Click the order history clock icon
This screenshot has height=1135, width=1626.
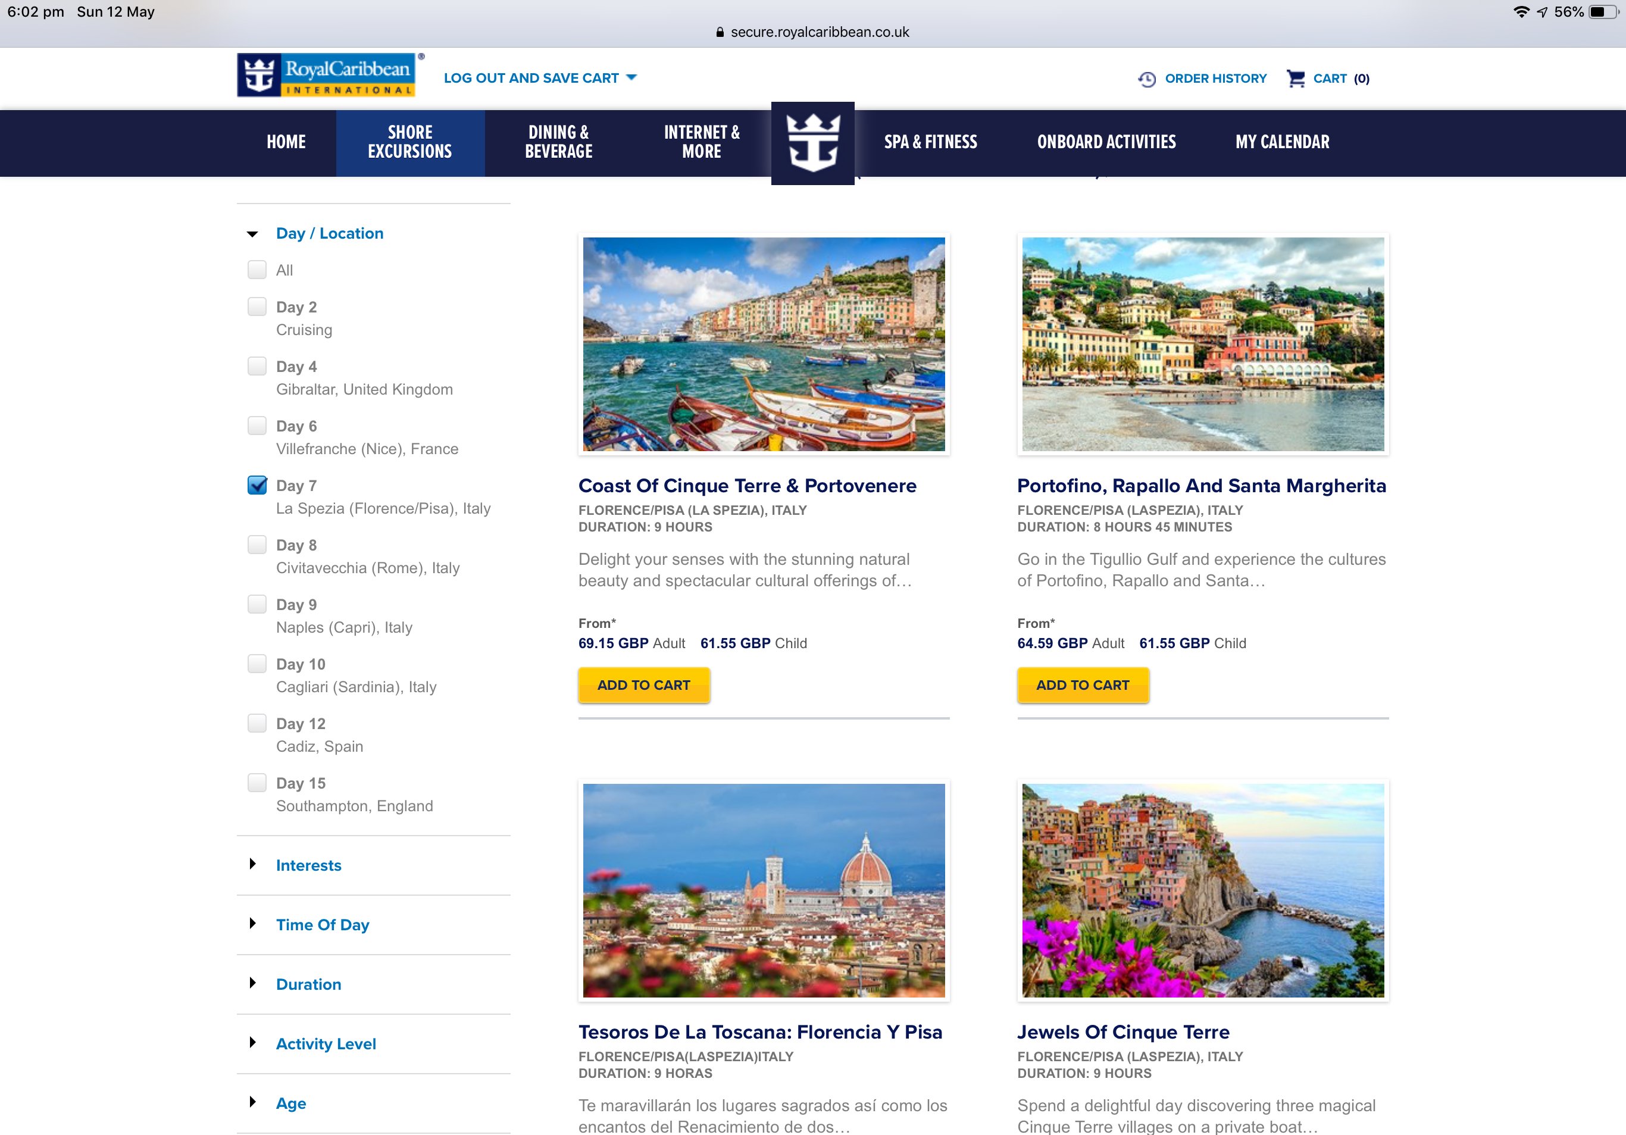click(1146, 79)
